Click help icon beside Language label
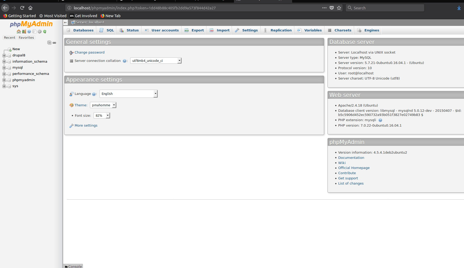The width and height of the screenshot is (464, 268). [x=94, y=94]
